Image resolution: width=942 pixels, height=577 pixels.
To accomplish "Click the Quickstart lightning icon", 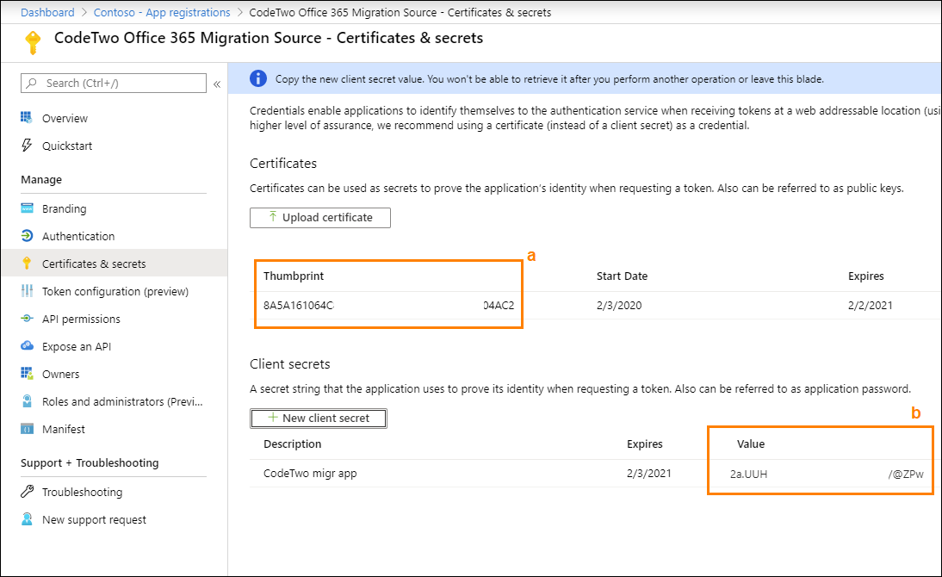I will tap(27, 145).
